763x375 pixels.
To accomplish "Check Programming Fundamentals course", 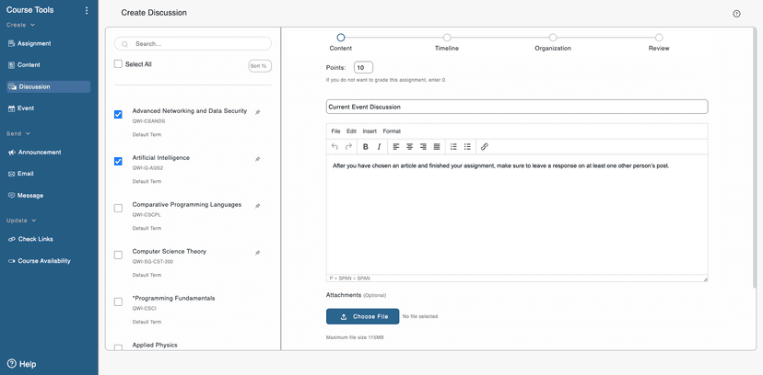I will click(118, 301).
